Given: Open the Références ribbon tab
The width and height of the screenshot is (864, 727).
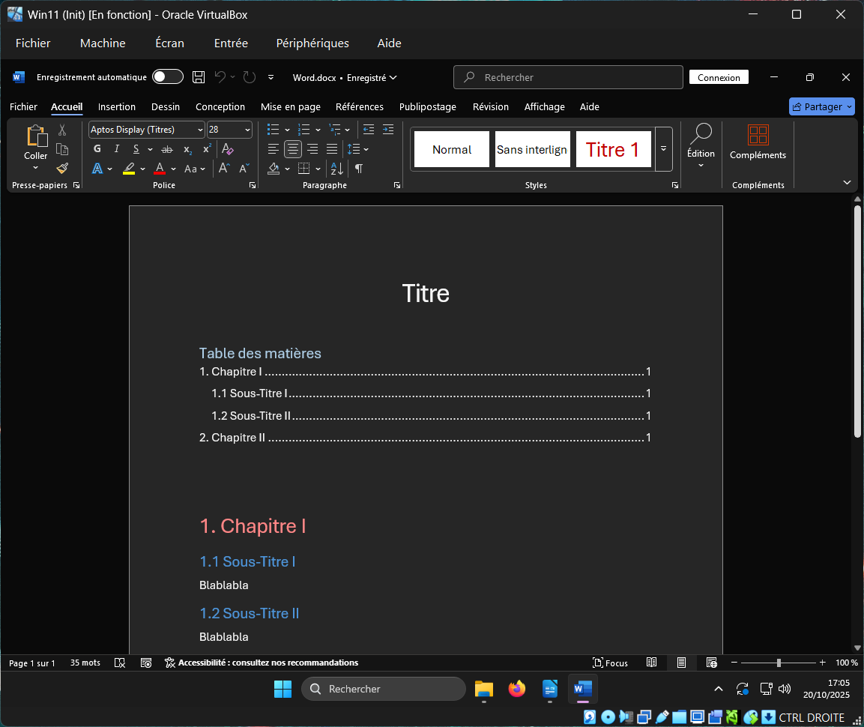Looking at the screenshot, I should [360, 107].
